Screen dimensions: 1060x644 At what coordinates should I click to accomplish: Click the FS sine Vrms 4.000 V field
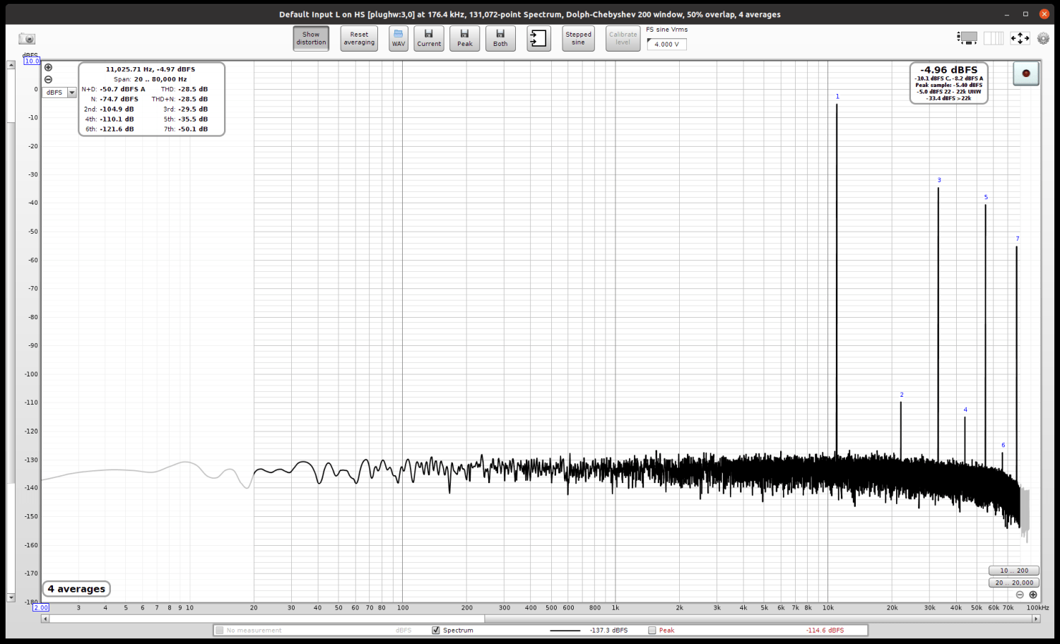[666, 44]
